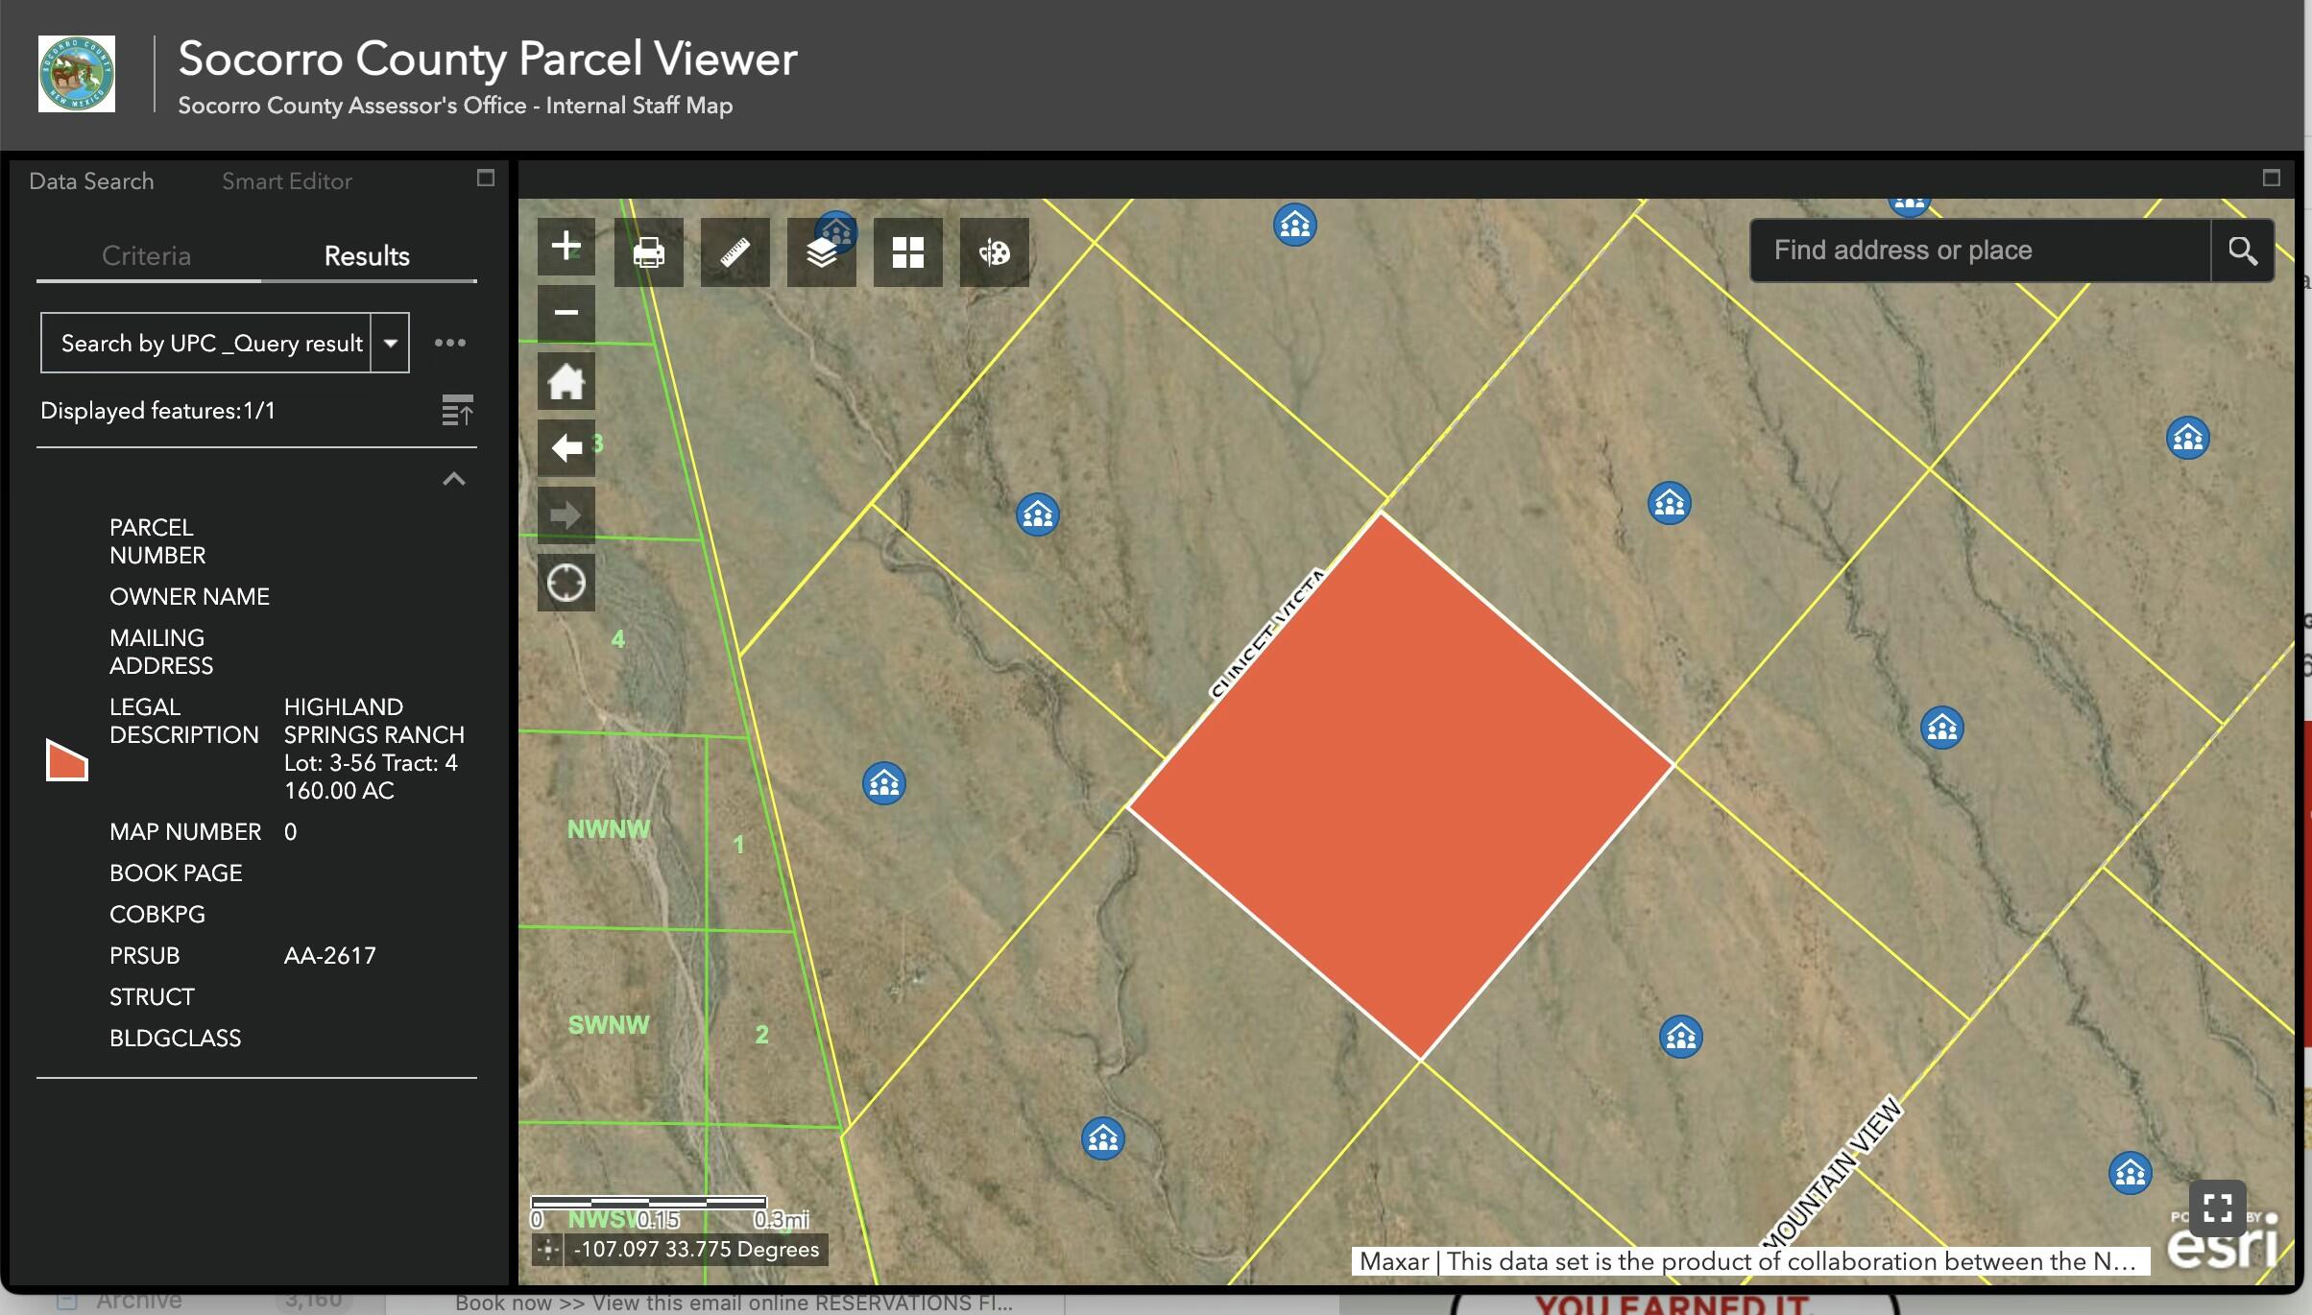Zoom in on the map
Image resolution: width=2312 pixels, height=1315 pixels.
click(566, 247)
